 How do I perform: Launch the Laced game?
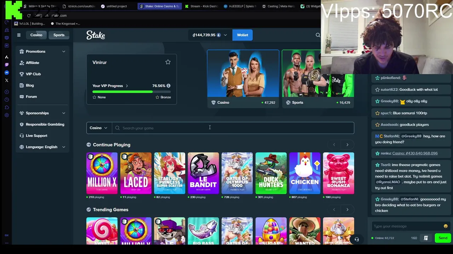tap(136, 173)
